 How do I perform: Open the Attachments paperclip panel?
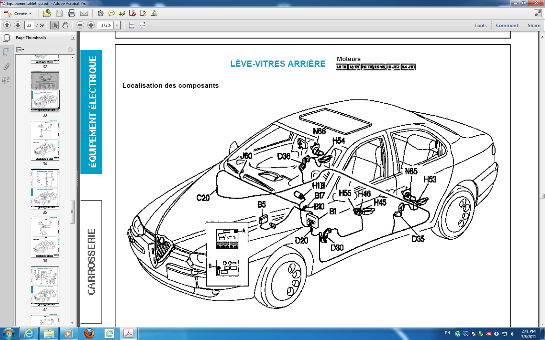click(6, 66)
